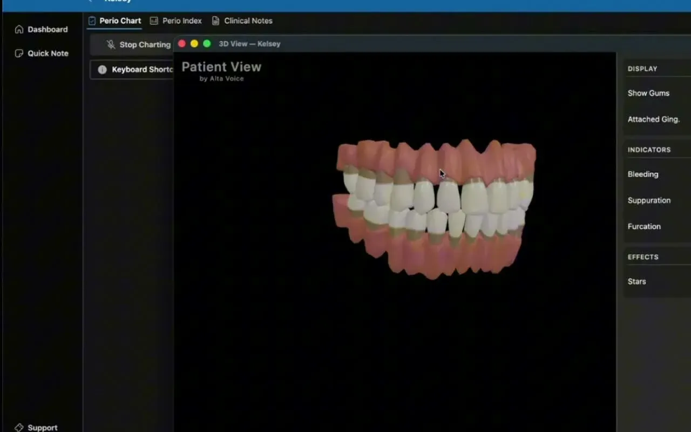Click the Stop Charting button
Image resolution: width=691 pixels, height=432 pixels.
[132, 45]
